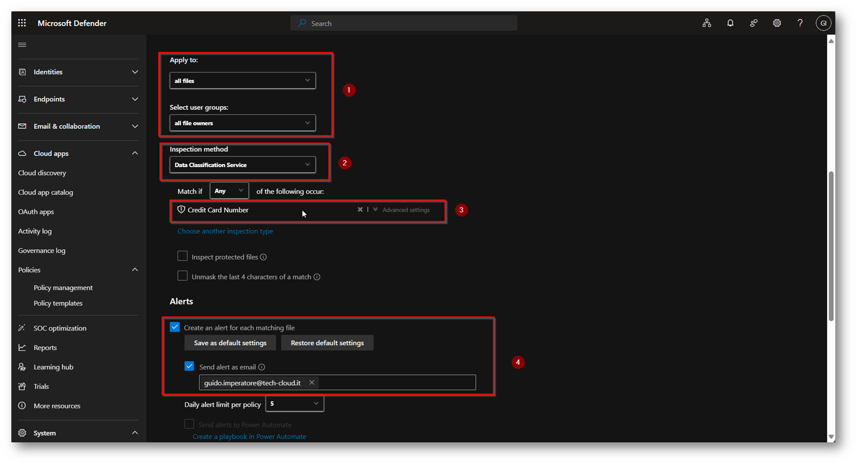
Task: Open the GI account avatar
Action: click(x=823, y=23)
